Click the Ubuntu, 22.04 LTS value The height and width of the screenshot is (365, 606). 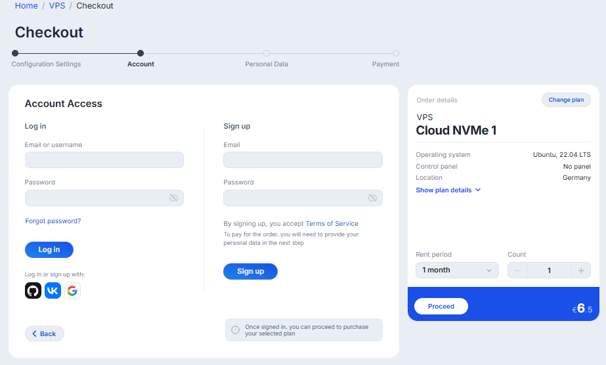point(562,155)
